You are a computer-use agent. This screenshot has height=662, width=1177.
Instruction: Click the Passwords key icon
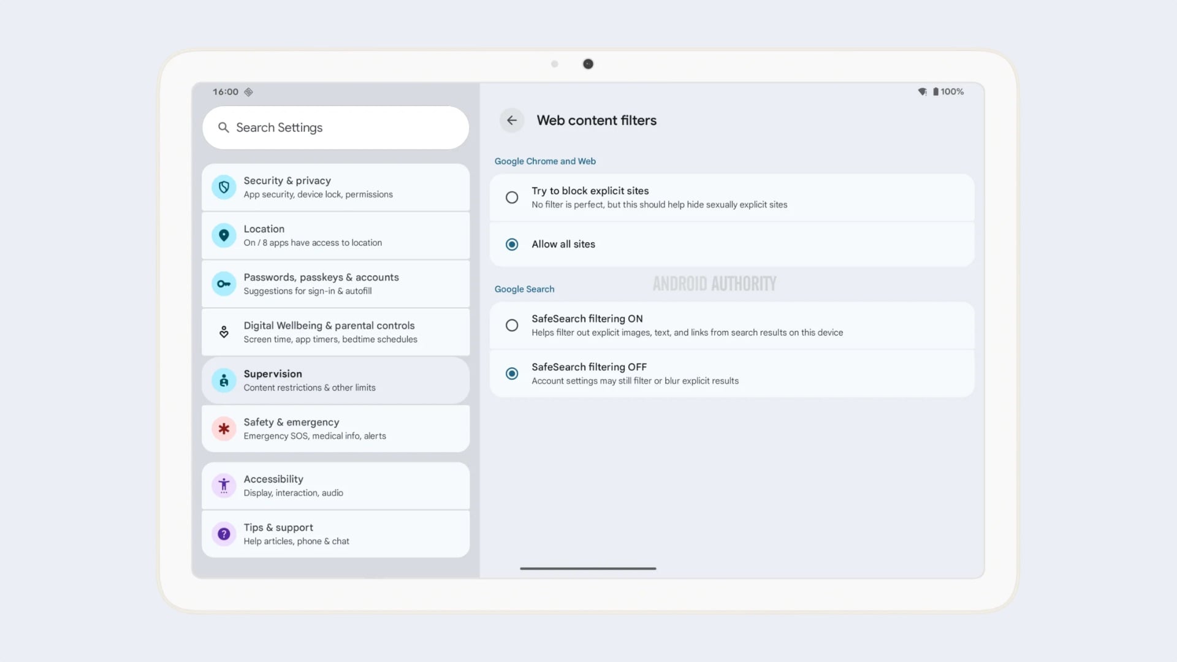(x=224, y=284)
